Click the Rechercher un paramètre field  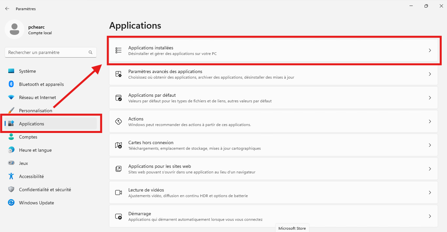(51, 52)
